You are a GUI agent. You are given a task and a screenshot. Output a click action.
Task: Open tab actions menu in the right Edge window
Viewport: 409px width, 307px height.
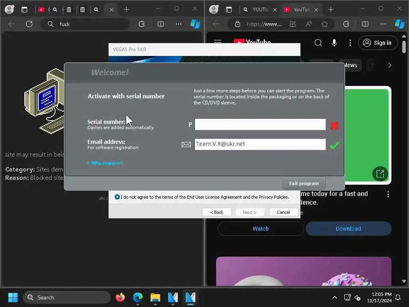229,10
